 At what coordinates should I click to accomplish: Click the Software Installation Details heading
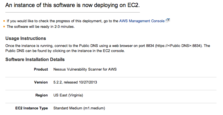point(35,59)
